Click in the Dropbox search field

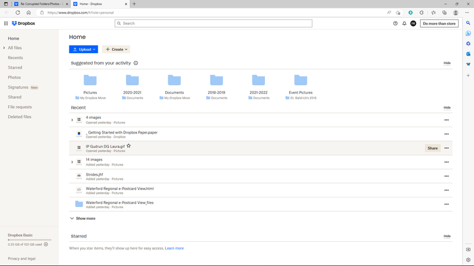point(213,24)
